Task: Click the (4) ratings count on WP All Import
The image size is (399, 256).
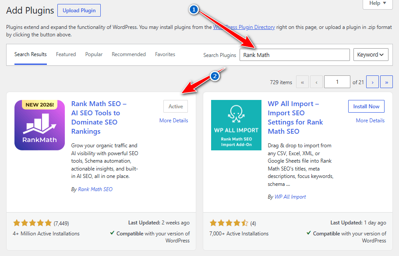Action: pos(253,224)
